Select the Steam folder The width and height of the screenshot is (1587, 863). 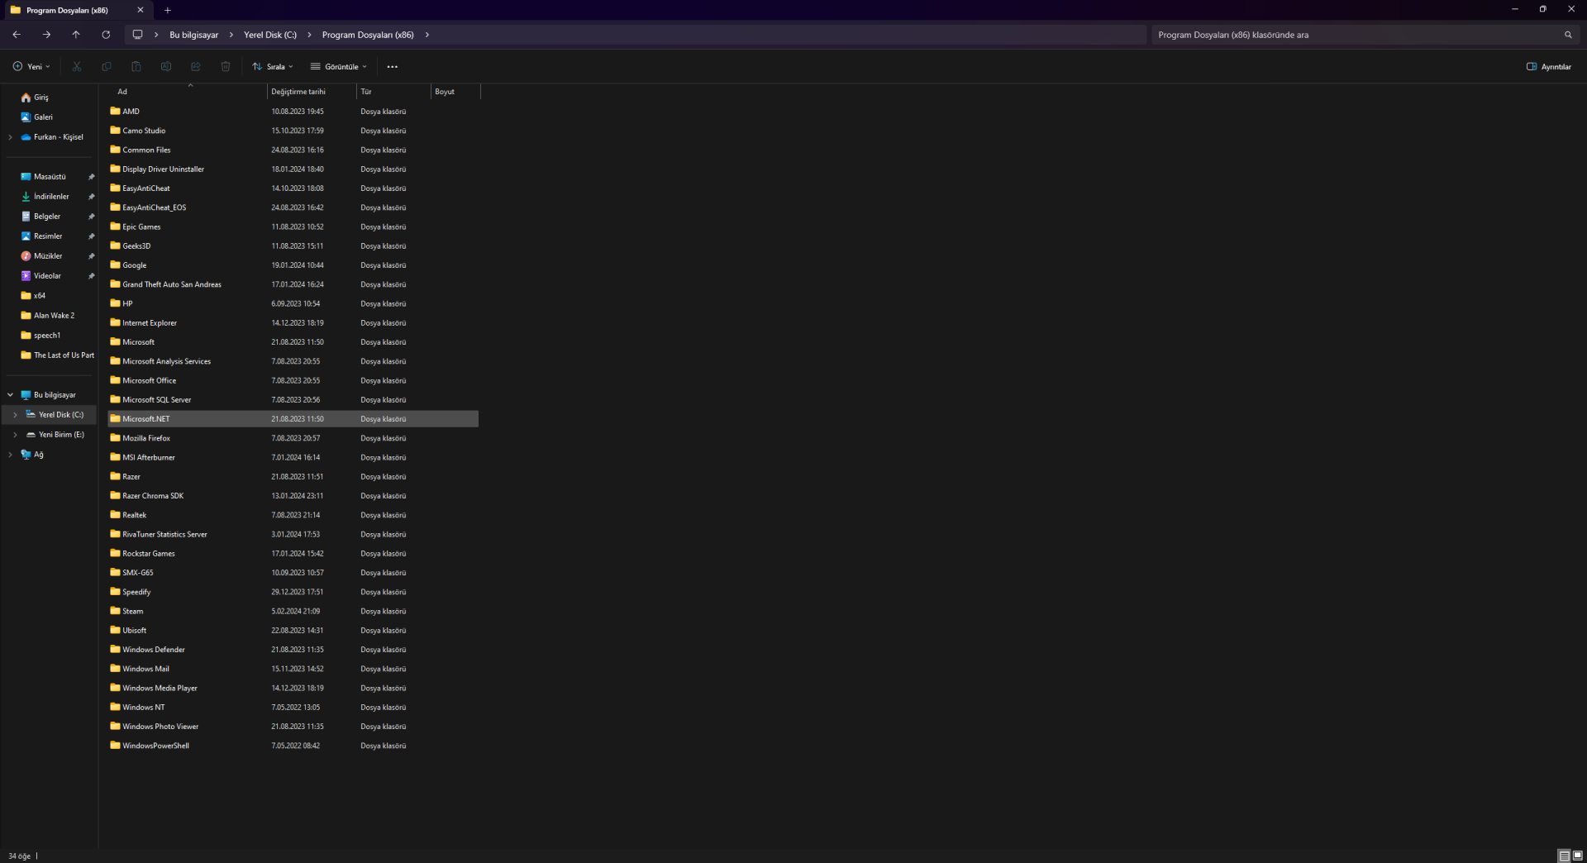coord(293,612)
